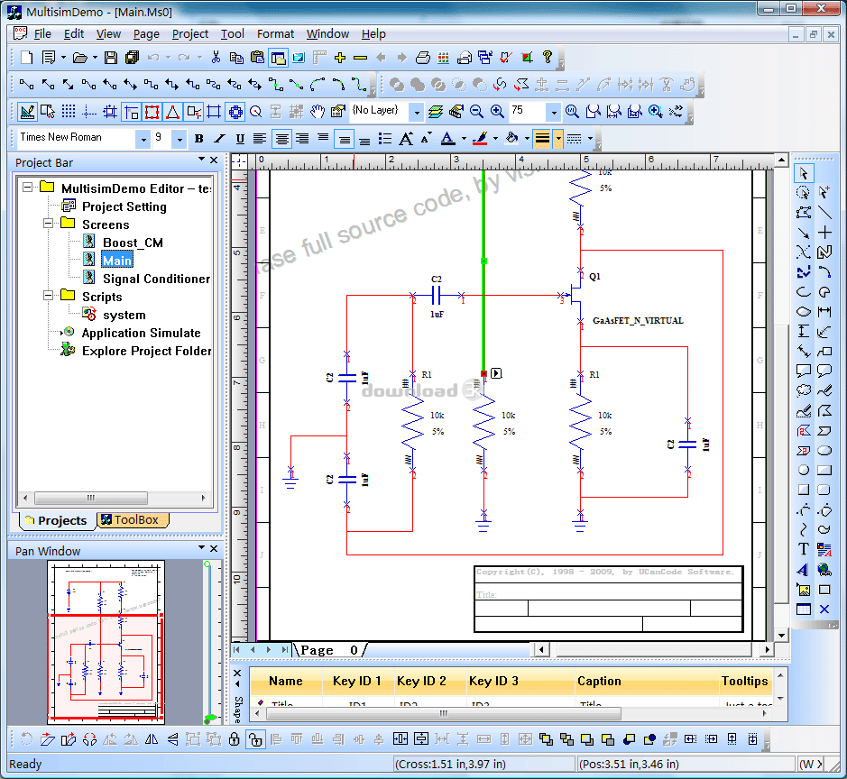Select the ellipse tool in right palette
847x779 pixels.
(824, 450)
